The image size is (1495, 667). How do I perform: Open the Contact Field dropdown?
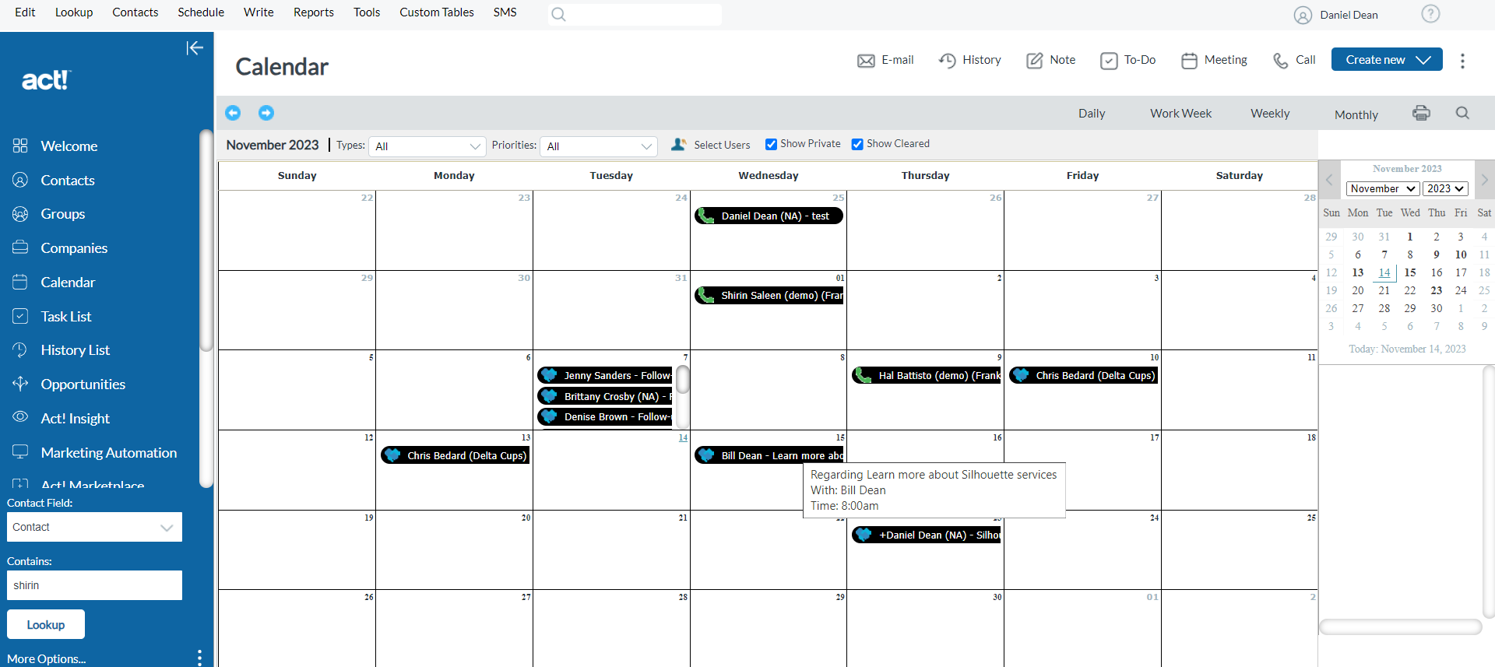pos(94,527)
